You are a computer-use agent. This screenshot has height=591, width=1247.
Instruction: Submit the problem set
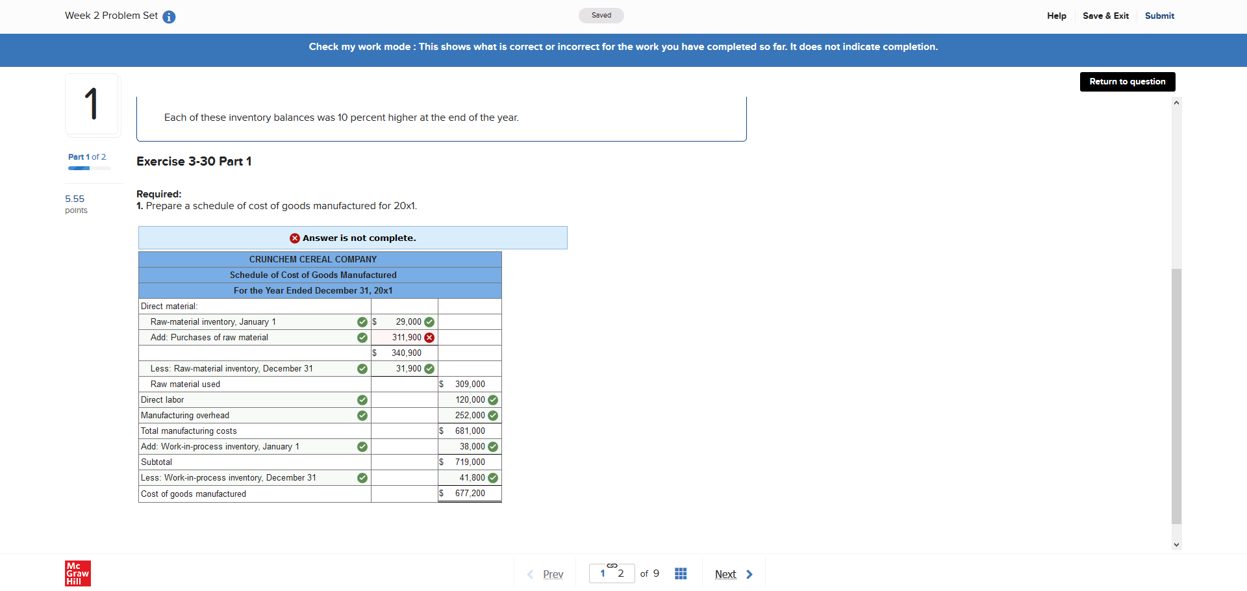point(1159,16)
